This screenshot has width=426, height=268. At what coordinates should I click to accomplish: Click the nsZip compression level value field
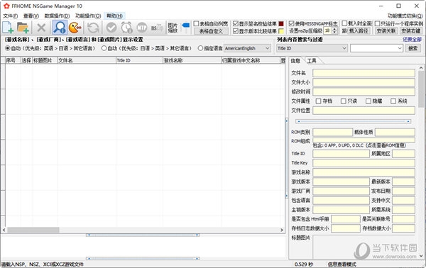(x=328, y=31)
